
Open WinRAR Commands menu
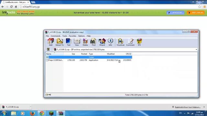point(55,36)
